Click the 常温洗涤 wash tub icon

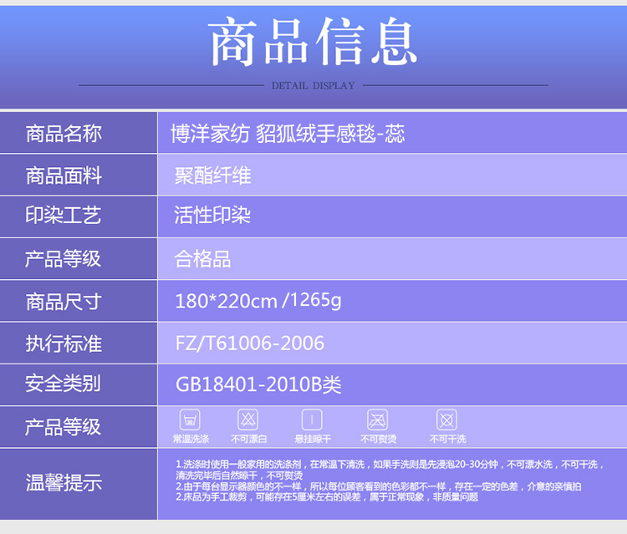point(190,420)
